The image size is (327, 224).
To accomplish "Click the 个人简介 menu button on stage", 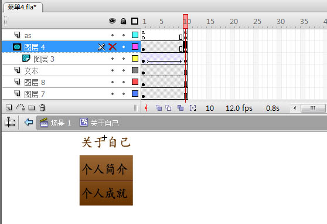I will click(106, 168).
